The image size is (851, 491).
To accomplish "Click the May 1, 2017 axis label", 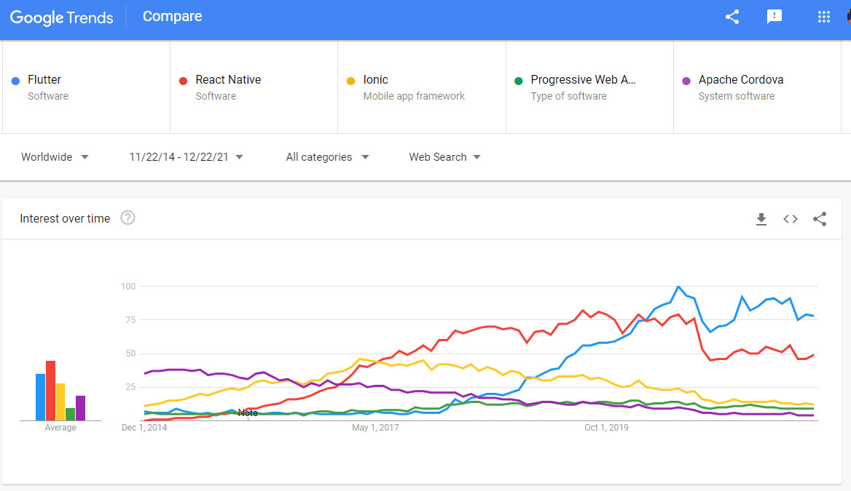I will [375, 428].
